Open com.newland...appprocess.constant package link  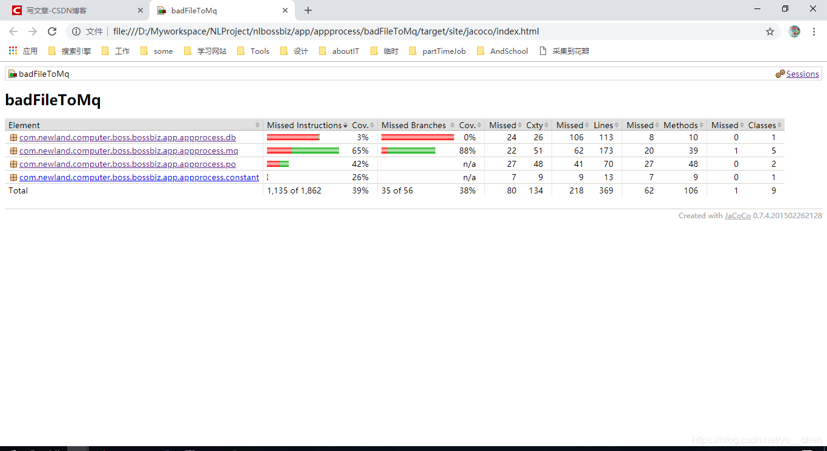[x=139, y=178]
